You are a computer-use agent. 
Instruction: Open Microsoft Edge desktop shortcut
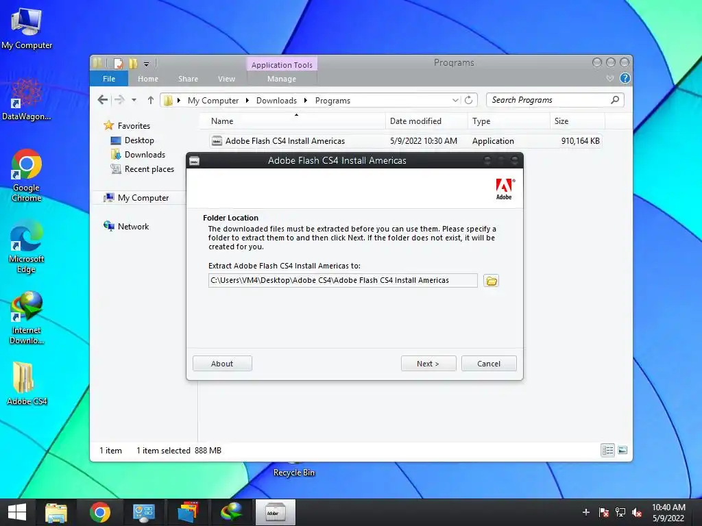point(27,247)
